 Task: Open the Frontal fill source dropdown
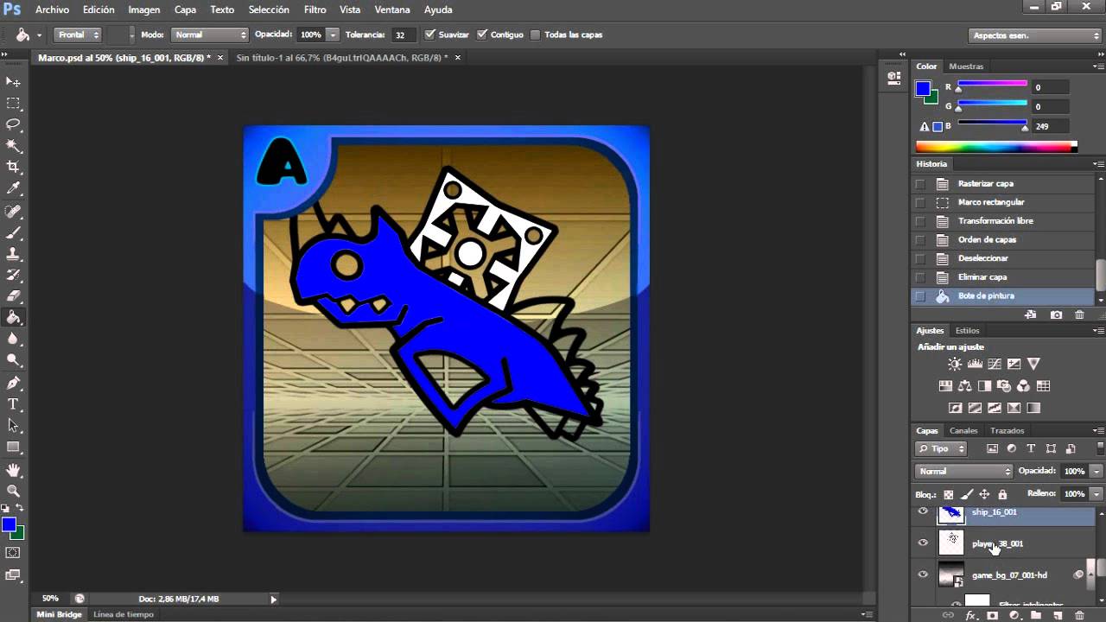78,35
